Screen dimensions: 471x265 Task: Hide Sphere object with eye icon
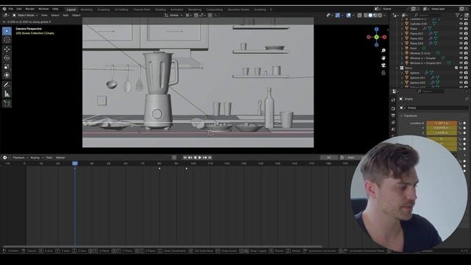pyautogui.click(x=461, y=73)
